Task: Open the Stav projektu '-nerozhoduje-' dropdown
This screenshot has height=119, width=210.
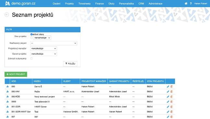Action: 42,38
